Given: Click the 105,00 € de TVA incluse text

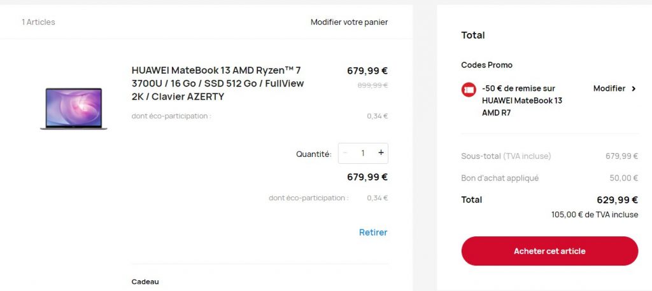Looking at the screenshot, I should click(594, 215).
